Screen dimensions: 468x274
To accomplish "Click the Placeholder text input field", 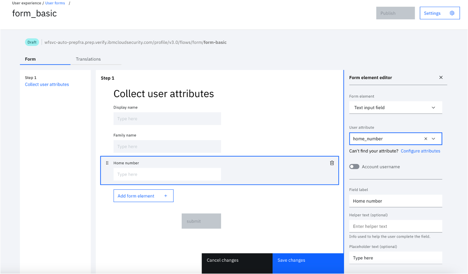I will 395,258.
